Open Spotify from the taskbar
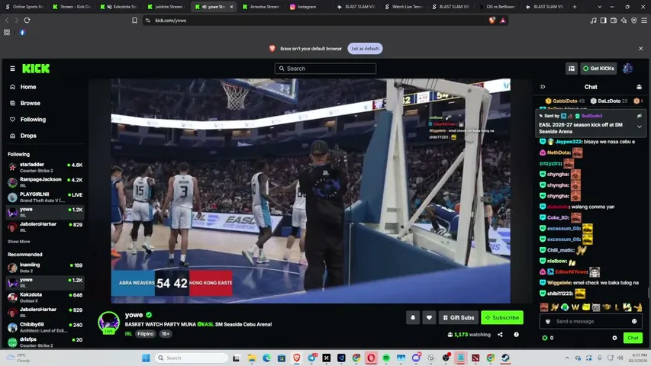 [386, 358]
